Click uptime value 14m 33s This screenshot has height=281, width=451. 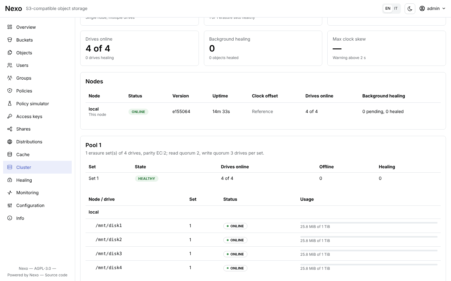pos(221,111)
